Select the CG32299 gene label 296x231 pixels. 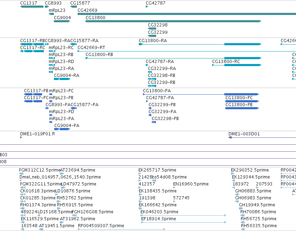coord(158,32)
